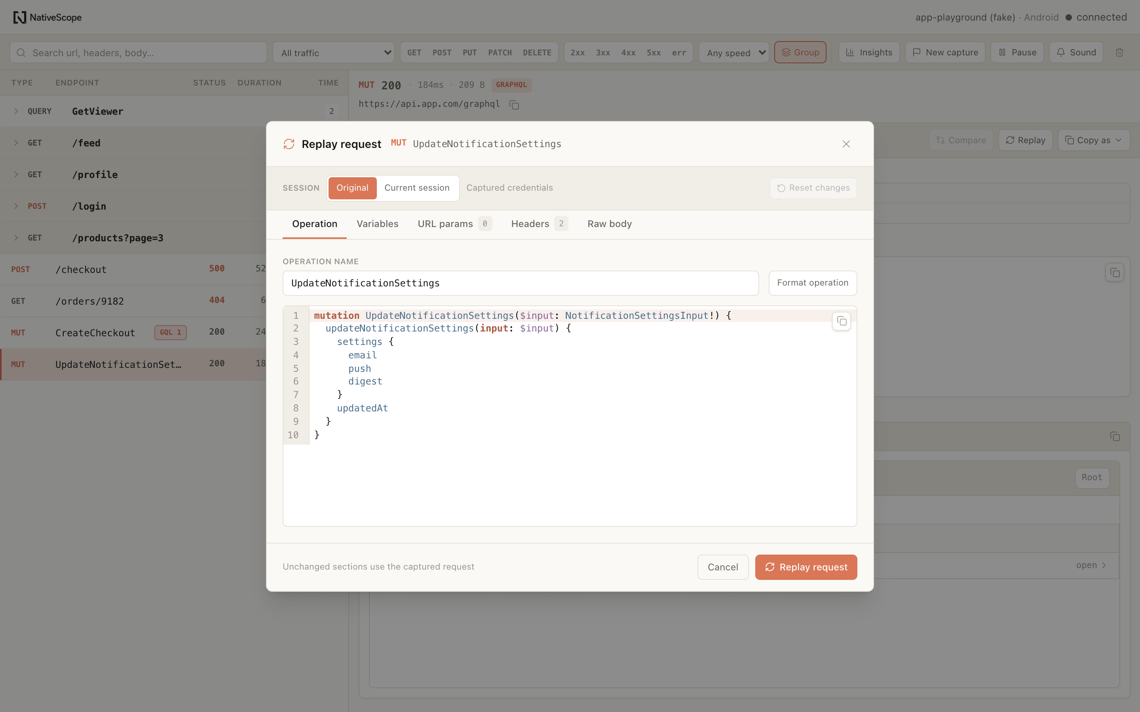Close the Replay request dialog
The height and width of the screenshot is (712, 1140).
[846, 144]
